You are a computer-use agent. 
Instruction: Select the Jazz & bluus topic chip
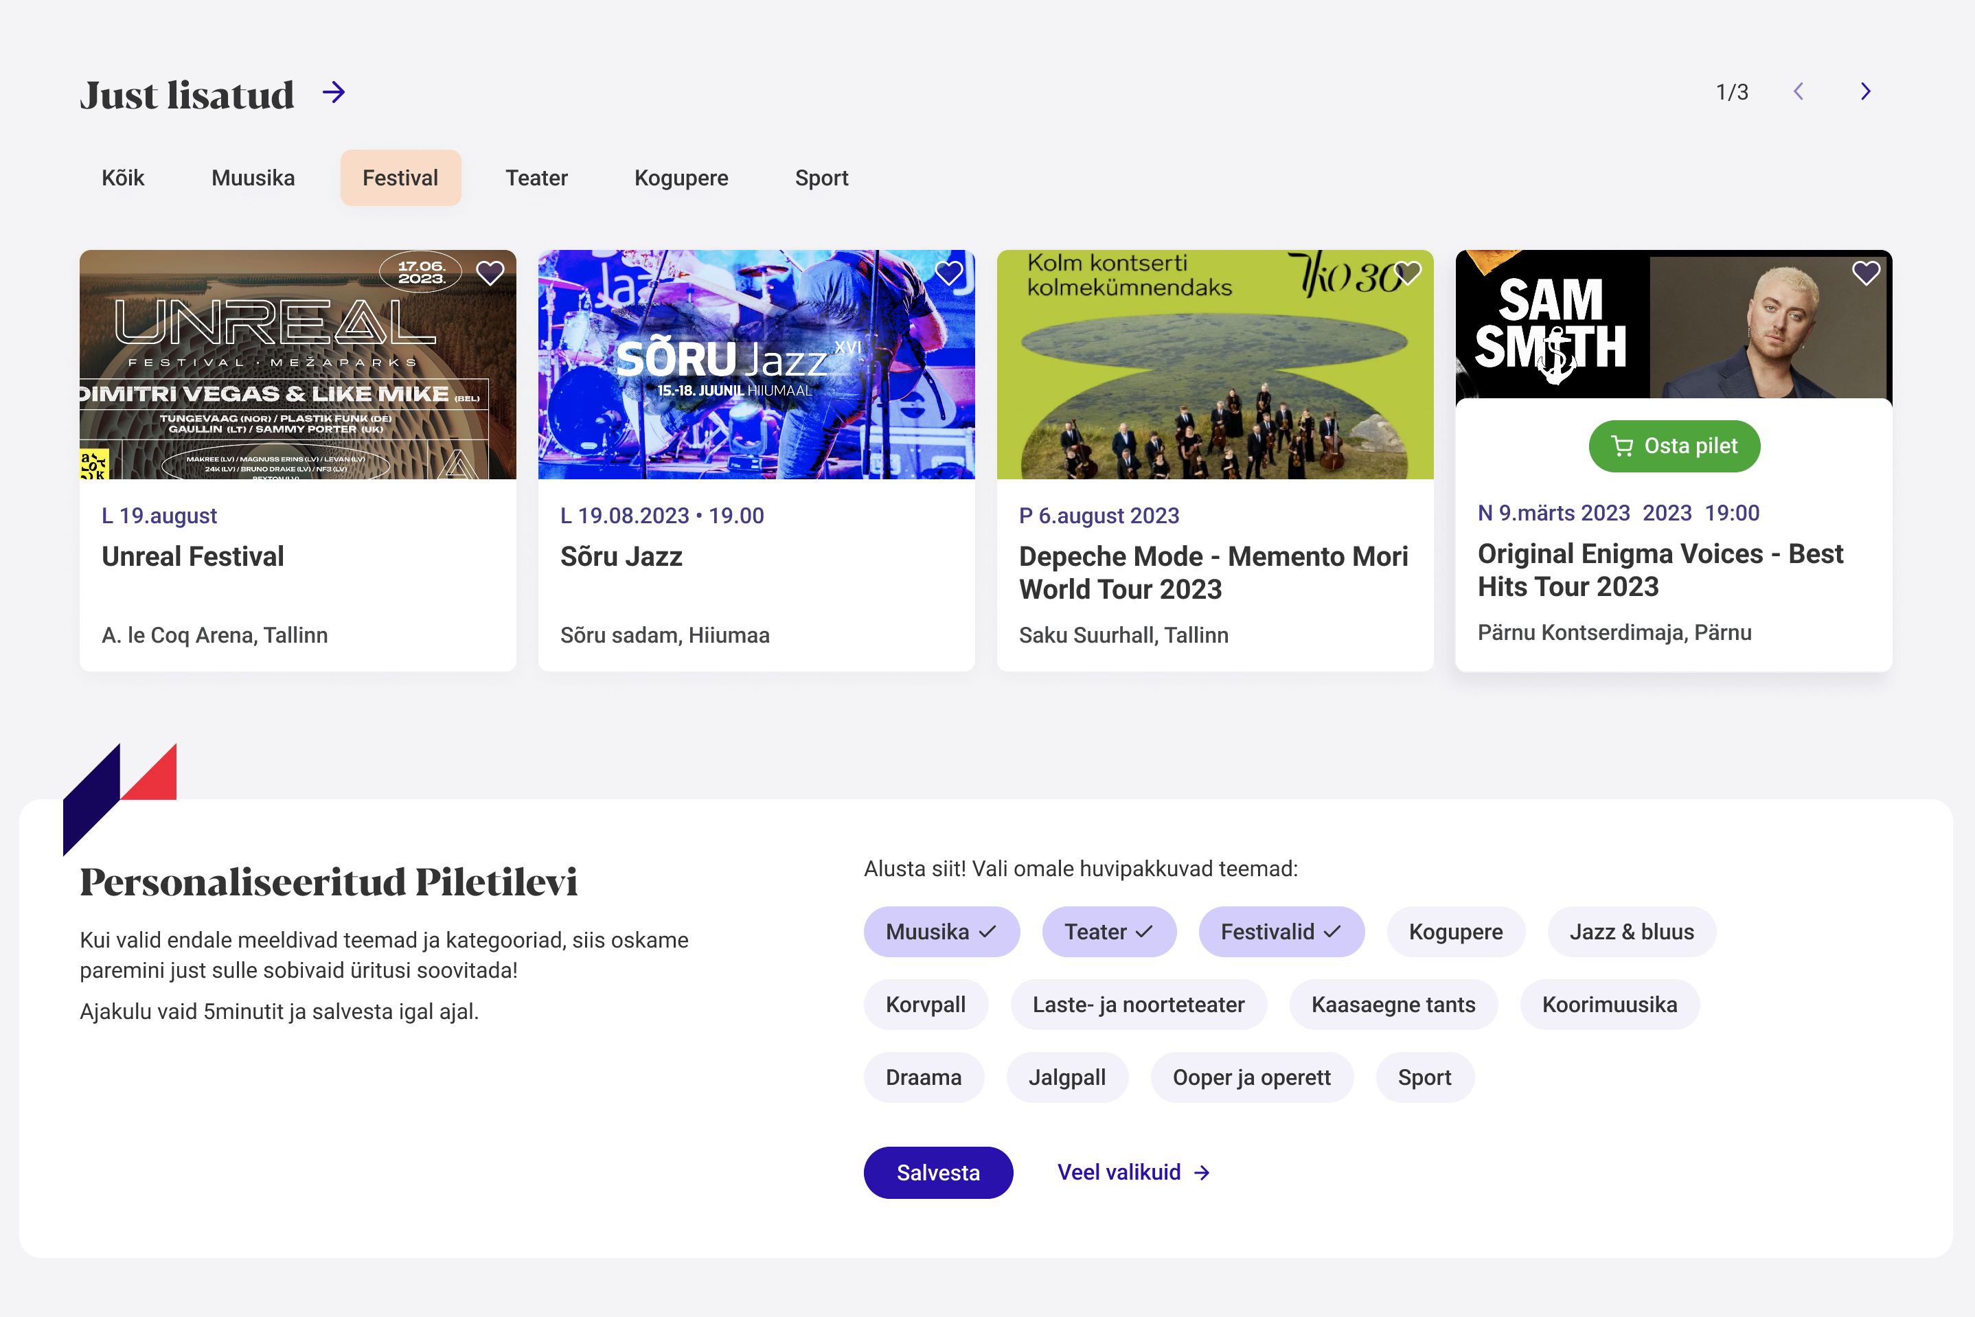point(1632,932)
